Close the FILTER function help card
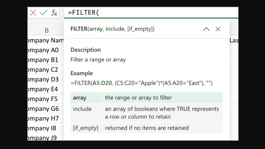This screenshot has width=265, height=149. click(x=218, y=29)
